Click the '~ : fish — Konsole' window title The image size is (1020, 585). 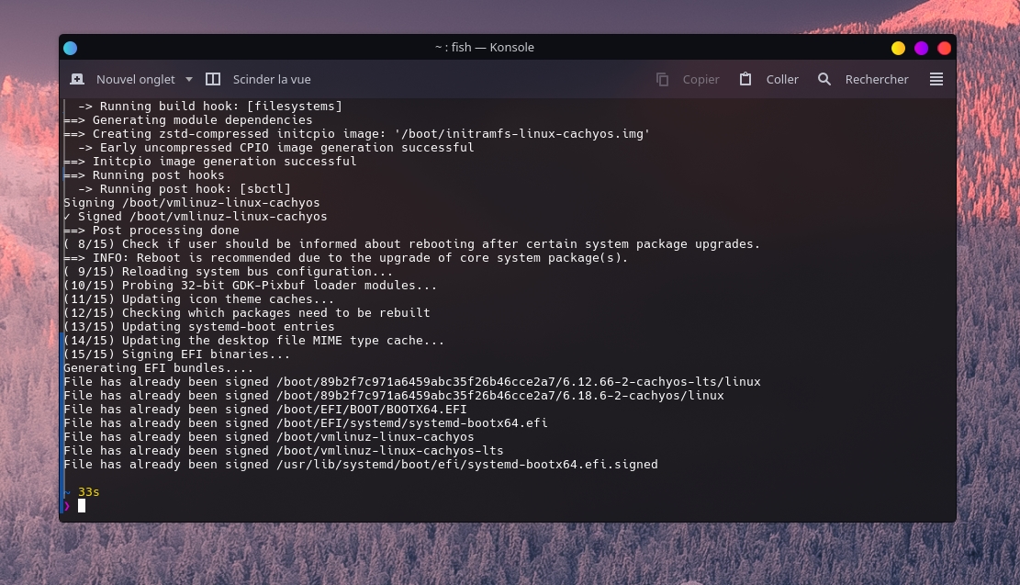point(484,48)
